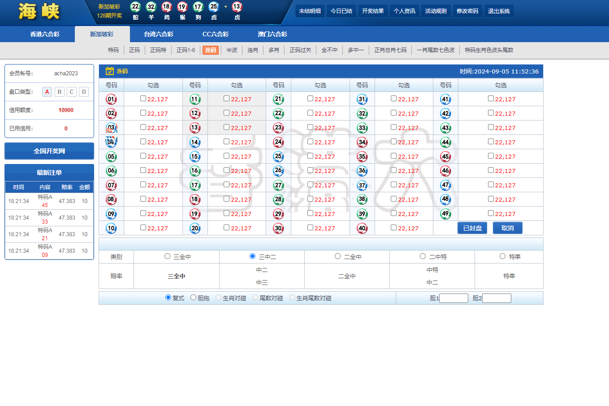This screenshot has width=609, height=406.
Task: Click drawn ball 22 in the header
Action: pyautogui.click(x=135, y=7)
